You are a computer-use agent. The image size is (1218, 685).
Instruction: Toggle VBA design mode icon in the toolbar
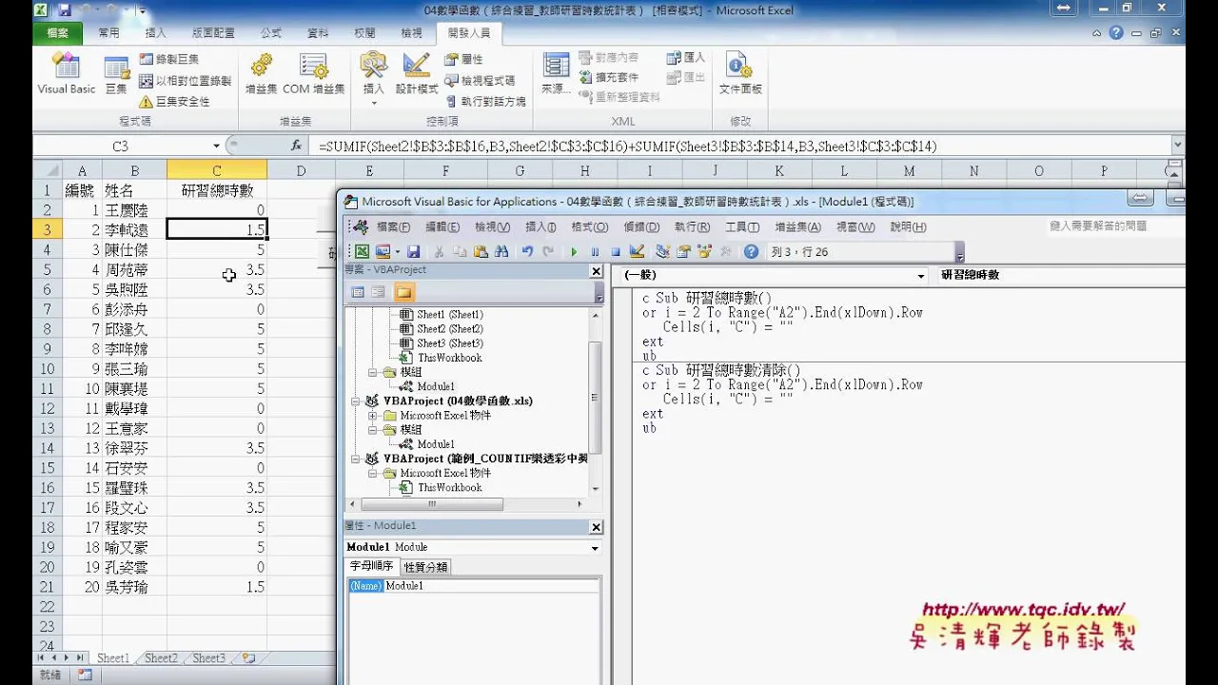[637, 252]
